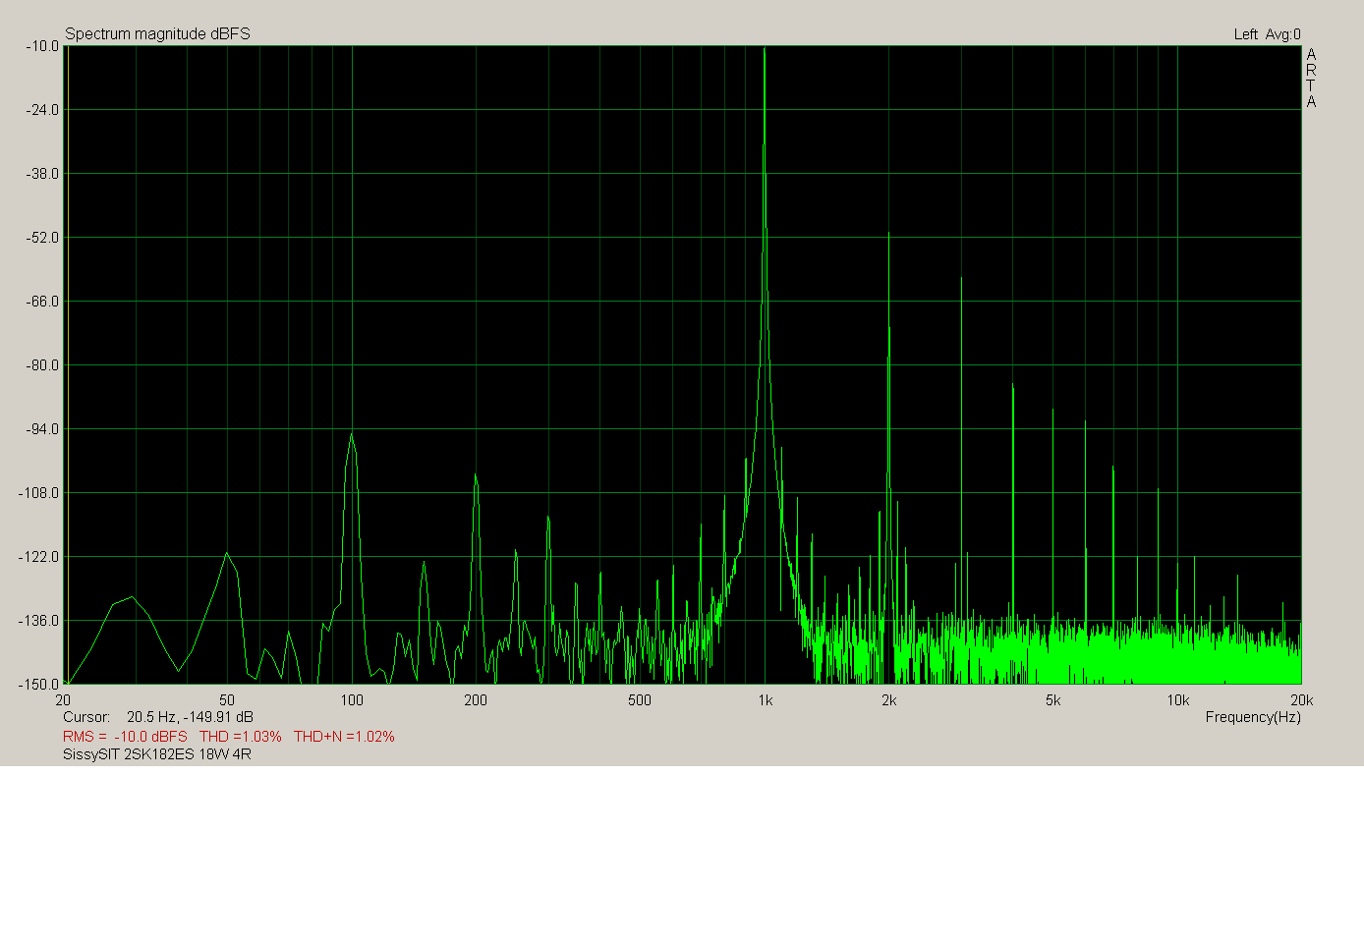
Task: Click the -94.0 y-axis label
Action: (41, 429)
